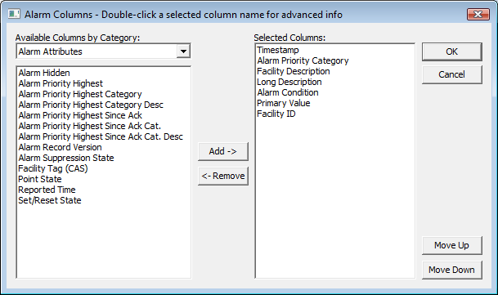Select Alarm Suppression State item

coord(66,158)
